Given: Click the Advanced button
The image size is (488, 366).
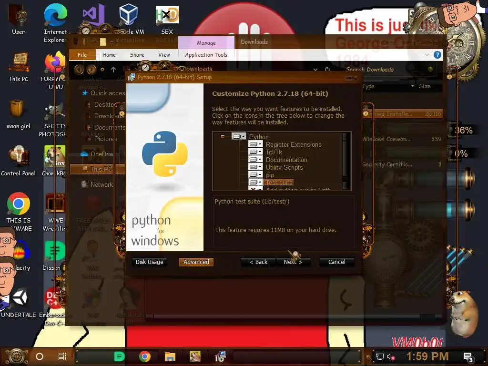Looking at the screenshot, I should coord(196,262).
